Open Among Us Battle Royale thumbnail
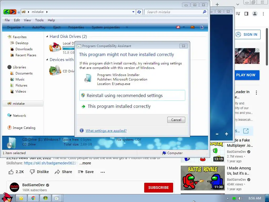The width and height of the screenshot is (269, 202). [203, 178]
